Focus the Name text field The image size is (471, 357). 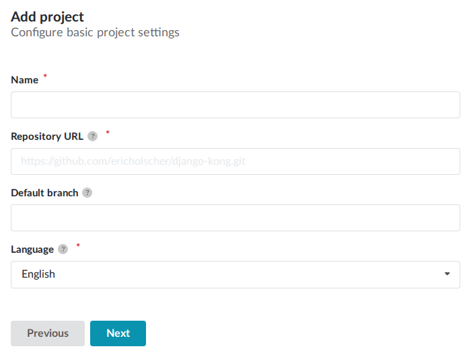click(x=235, y=105)
